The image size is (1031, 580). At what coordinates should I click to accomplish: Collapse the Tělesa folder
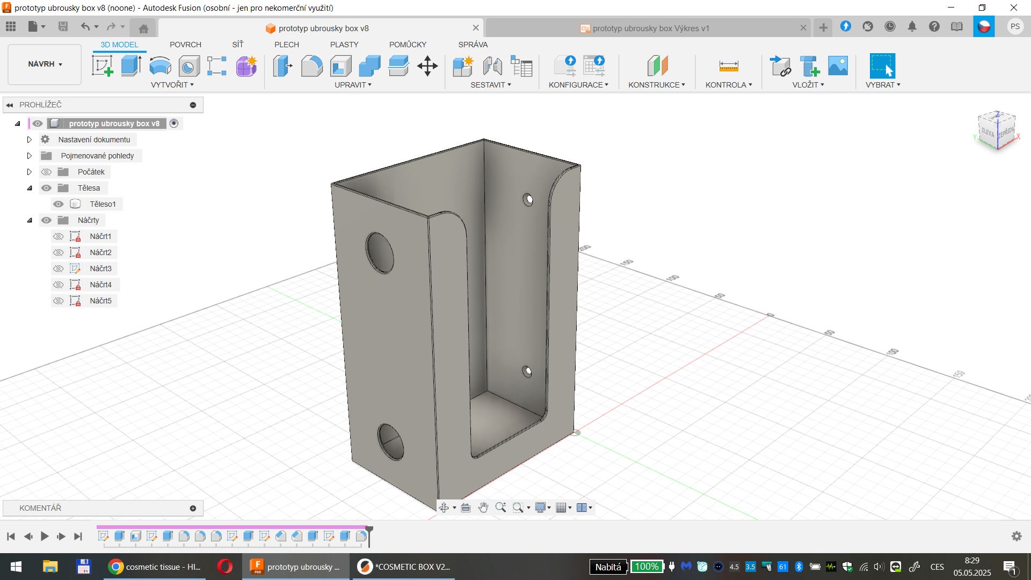click(x=30, y=188)
